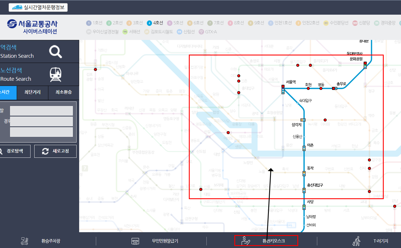Click the 부천종합운동장 station label
Screen dimensions: 401x248
click(143, 152)
